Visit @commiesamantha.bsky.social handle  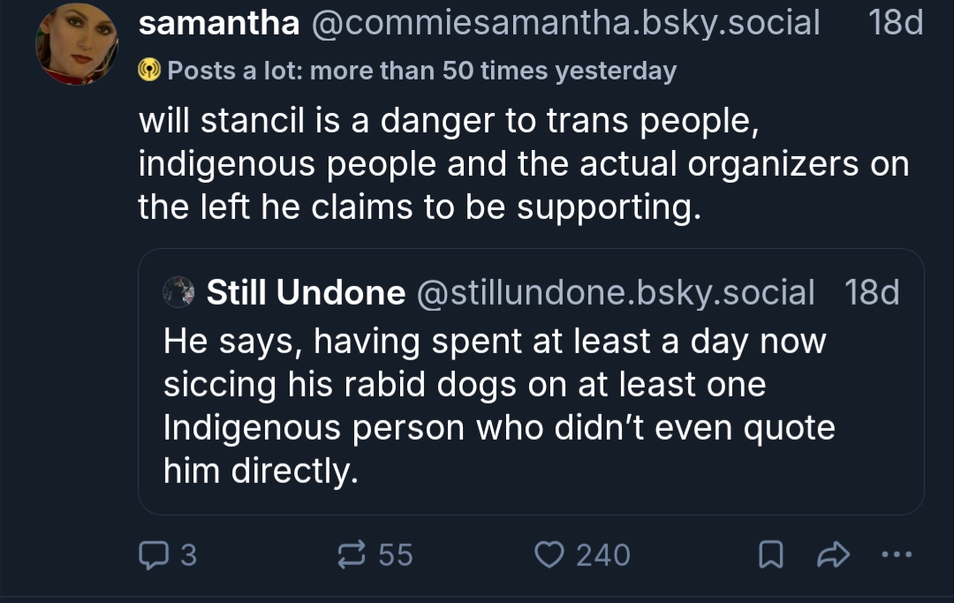click(565, 23)
